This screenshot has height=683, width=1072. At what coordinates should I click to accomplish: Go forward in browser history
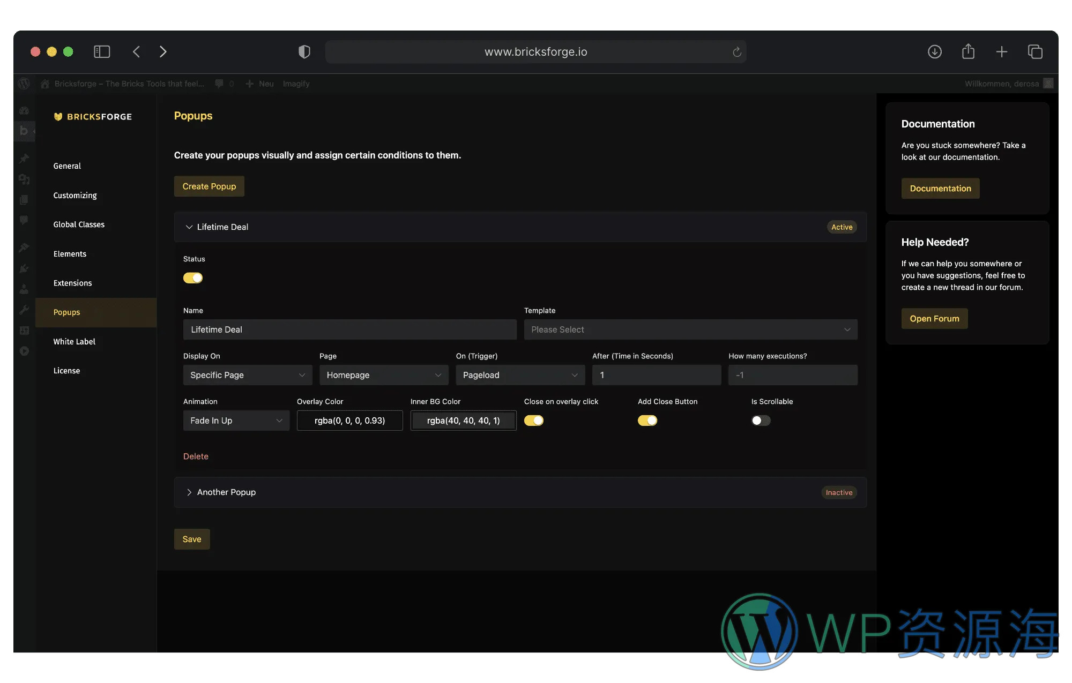(x=163, y=51)
